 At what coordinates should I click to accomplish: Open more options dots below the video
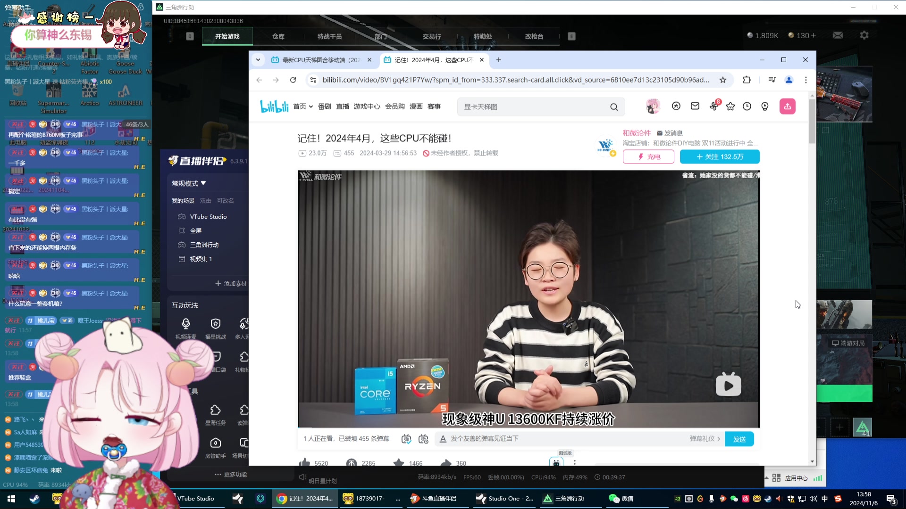click(x=574, y=463)
